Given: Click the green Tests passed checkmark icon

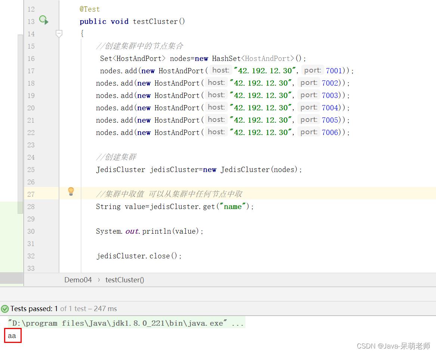Looking at the screenshot, I should [5, 309].
